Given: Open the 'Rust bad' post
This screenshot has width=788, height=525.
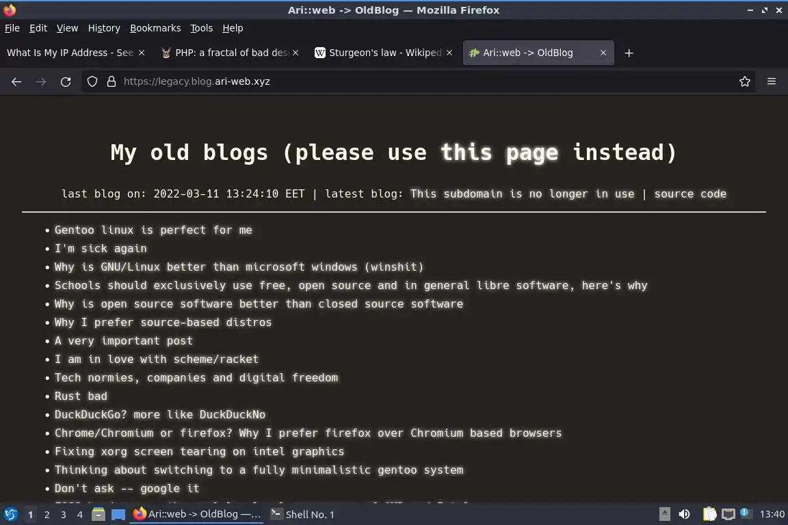Looking at the screenshot, I should coord(81,396).
